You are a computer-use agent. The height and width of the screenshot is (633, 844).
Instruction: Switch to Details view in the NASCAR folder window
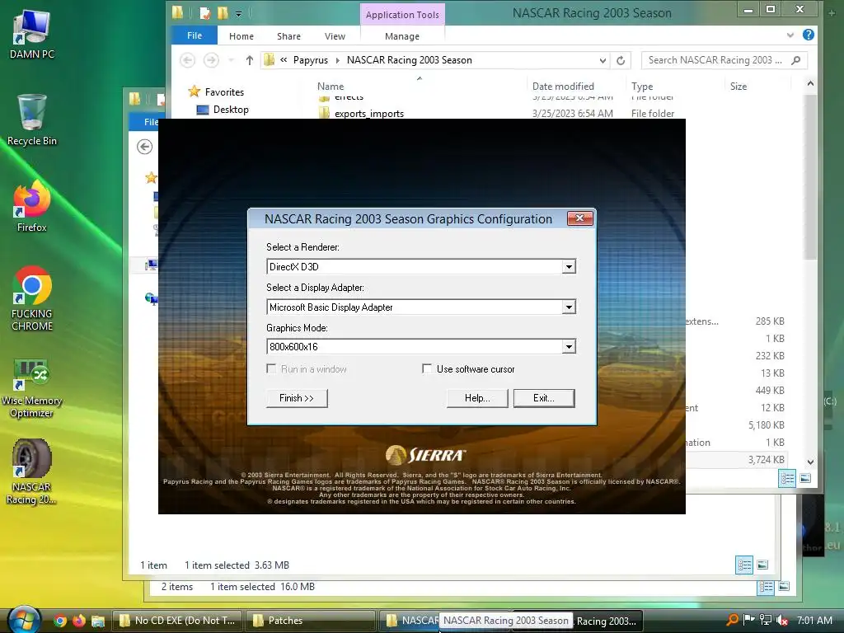coord(787,479)
